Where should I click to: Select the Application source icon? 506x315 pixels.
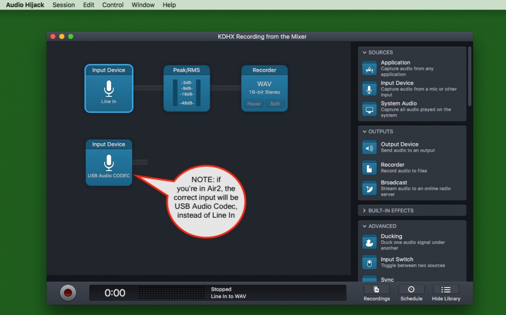pos(370,68)
